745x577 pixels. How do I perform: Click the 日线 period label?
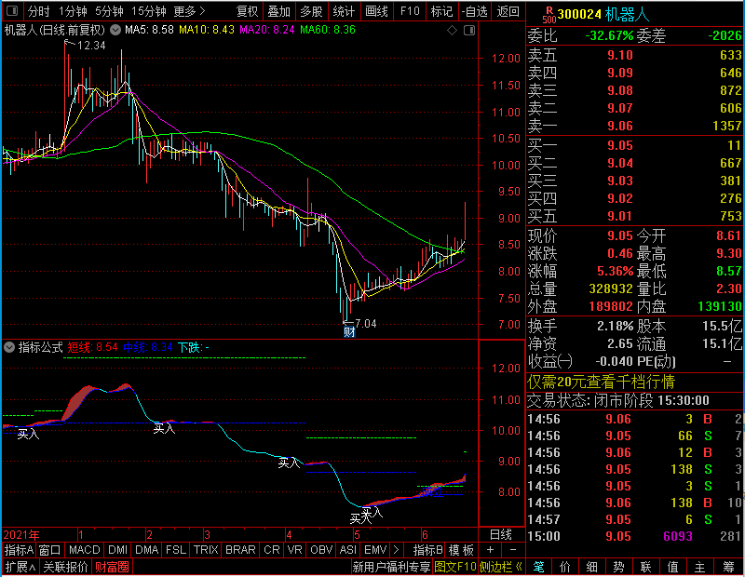[501, 535]
